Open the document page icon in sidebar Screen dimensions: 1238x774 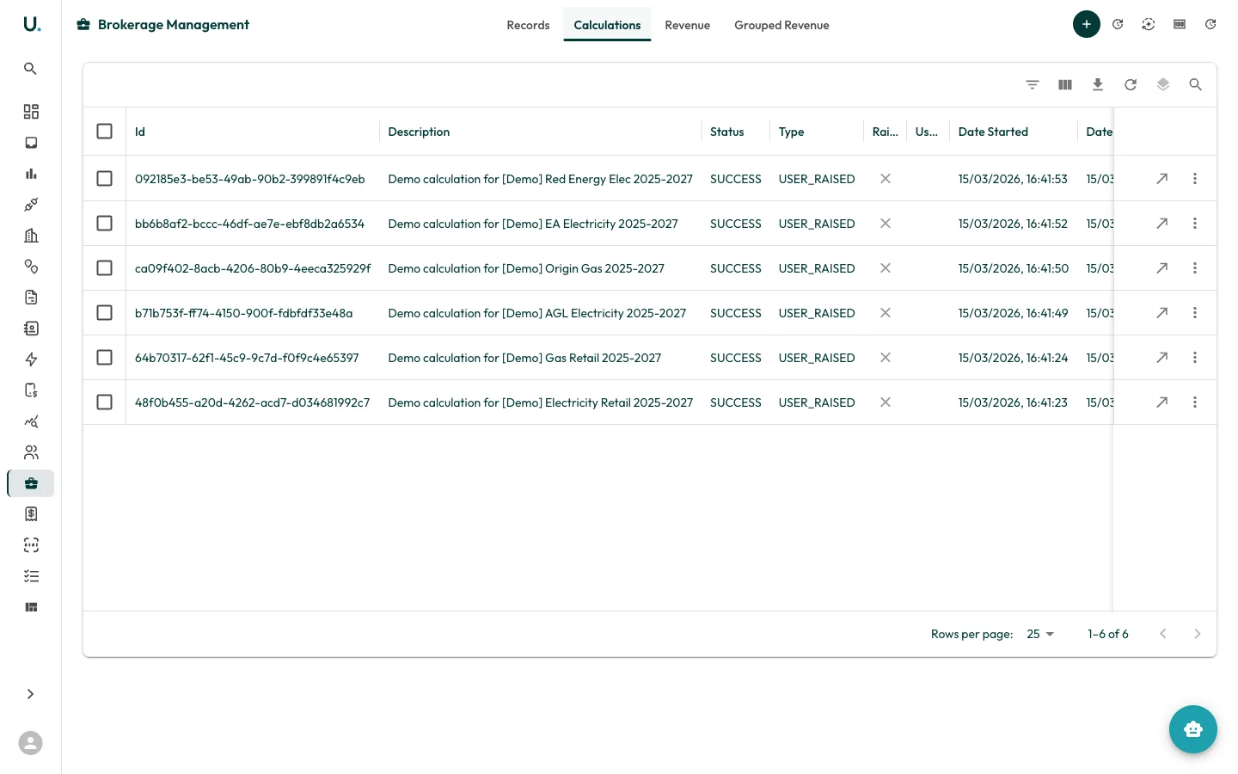(31, 298)
